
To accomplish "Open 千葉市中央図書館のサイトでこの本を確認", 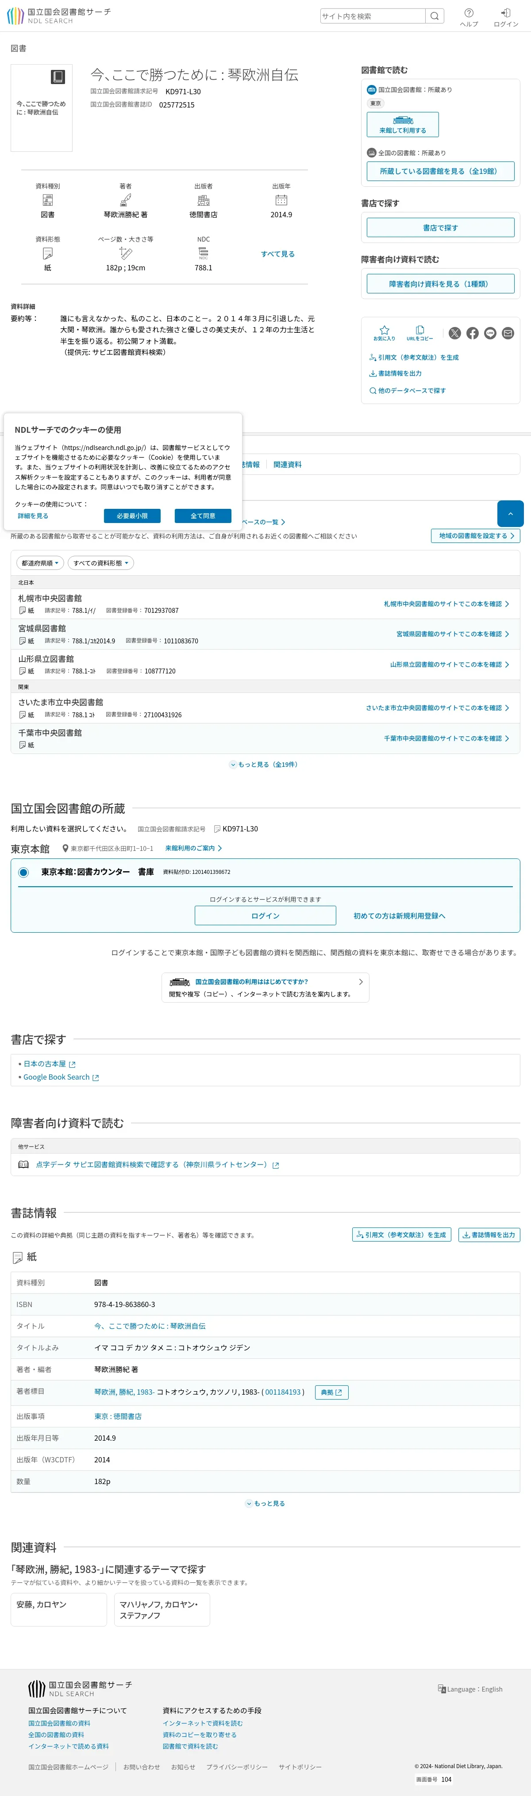I will tap(446, 738).
